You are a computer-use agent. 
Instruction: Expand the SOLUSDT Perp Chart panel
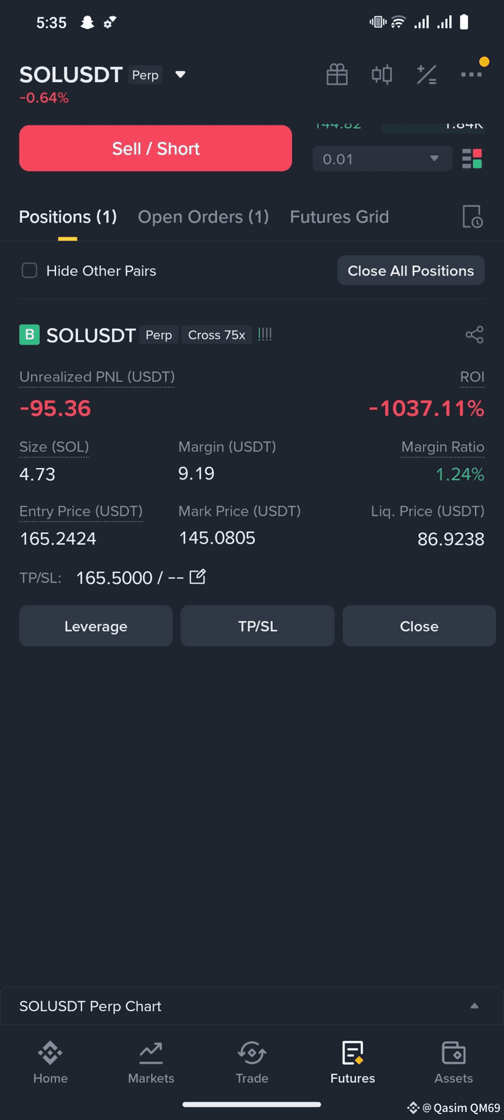point(474,1006)
